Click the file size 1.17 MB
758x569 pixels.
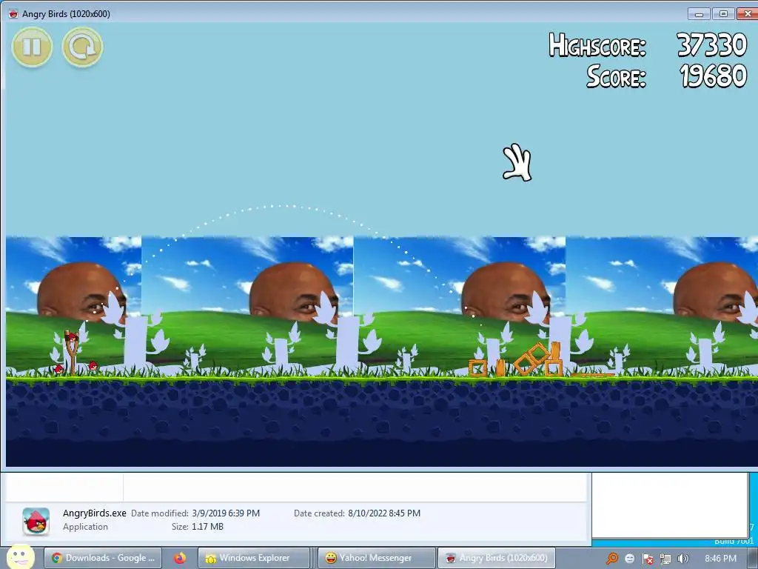(x=207, y=527)
